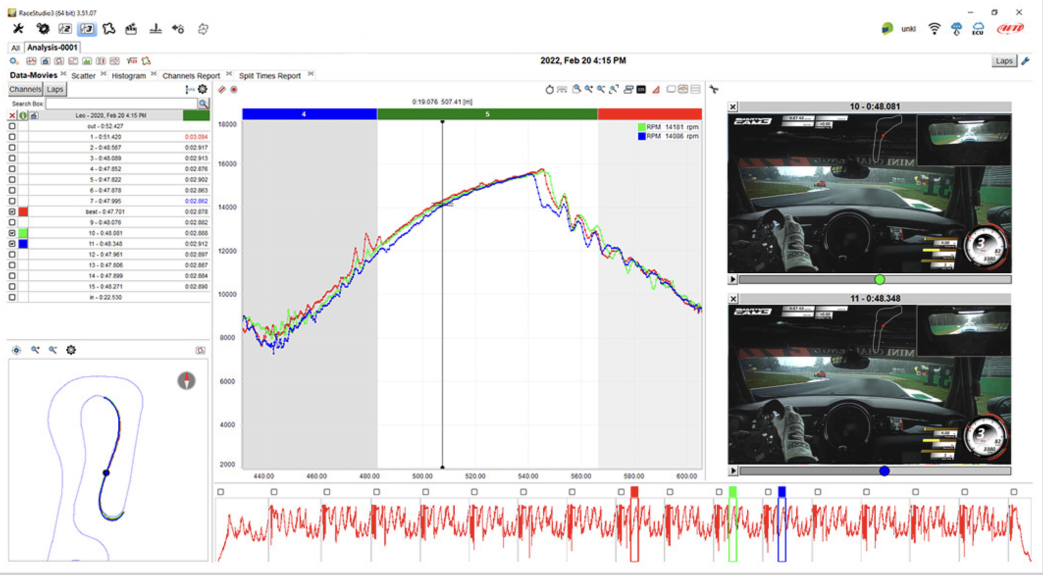
Task: Open the Laps dropdown at top right
Action: point(1004,60)
